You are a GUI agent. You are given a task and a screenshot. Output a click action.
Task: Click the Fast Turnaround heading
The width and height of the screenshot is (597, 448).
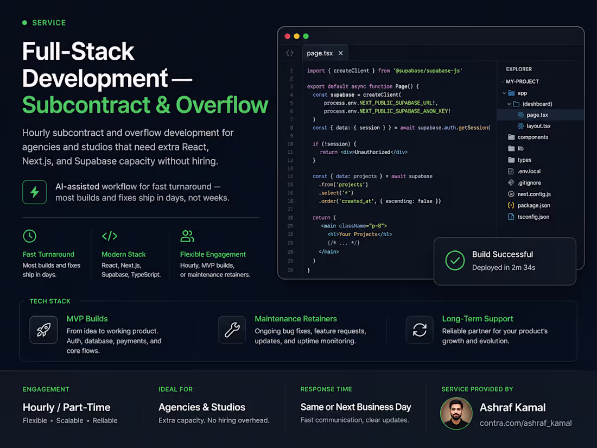point(48,255)
